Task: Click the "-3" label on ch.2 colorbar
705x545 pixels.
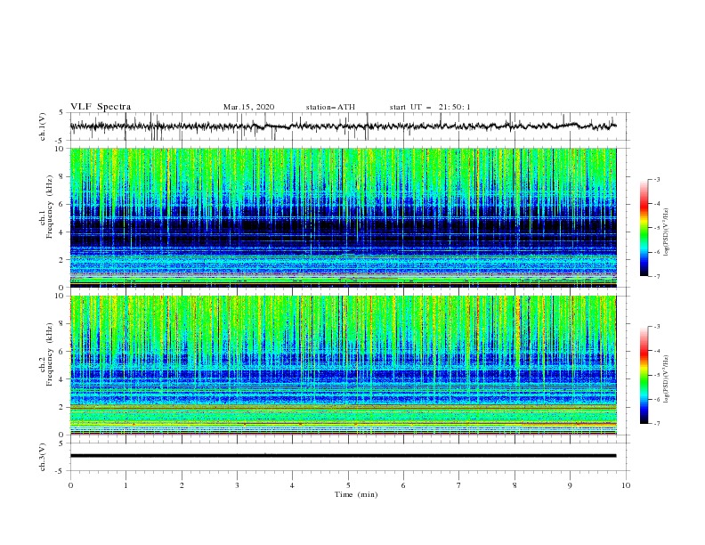Action: (x=656, y=327)
